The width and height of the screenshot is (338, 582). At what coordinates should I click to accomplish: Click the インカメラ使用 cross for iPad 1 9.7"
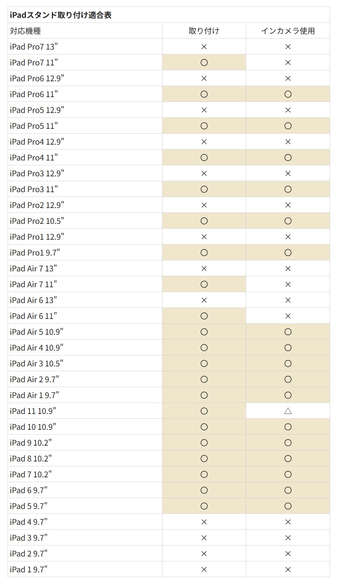coord(288,569)
